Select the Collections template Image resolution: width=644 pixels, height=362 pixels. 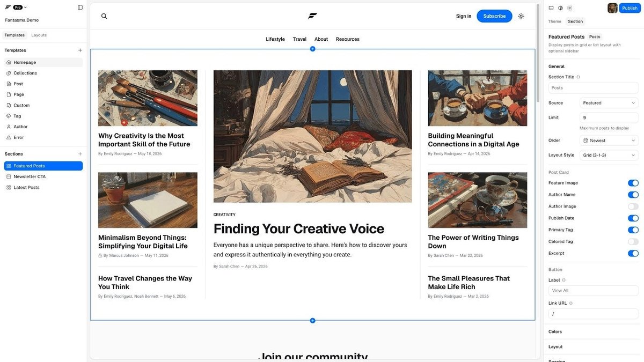43,73
